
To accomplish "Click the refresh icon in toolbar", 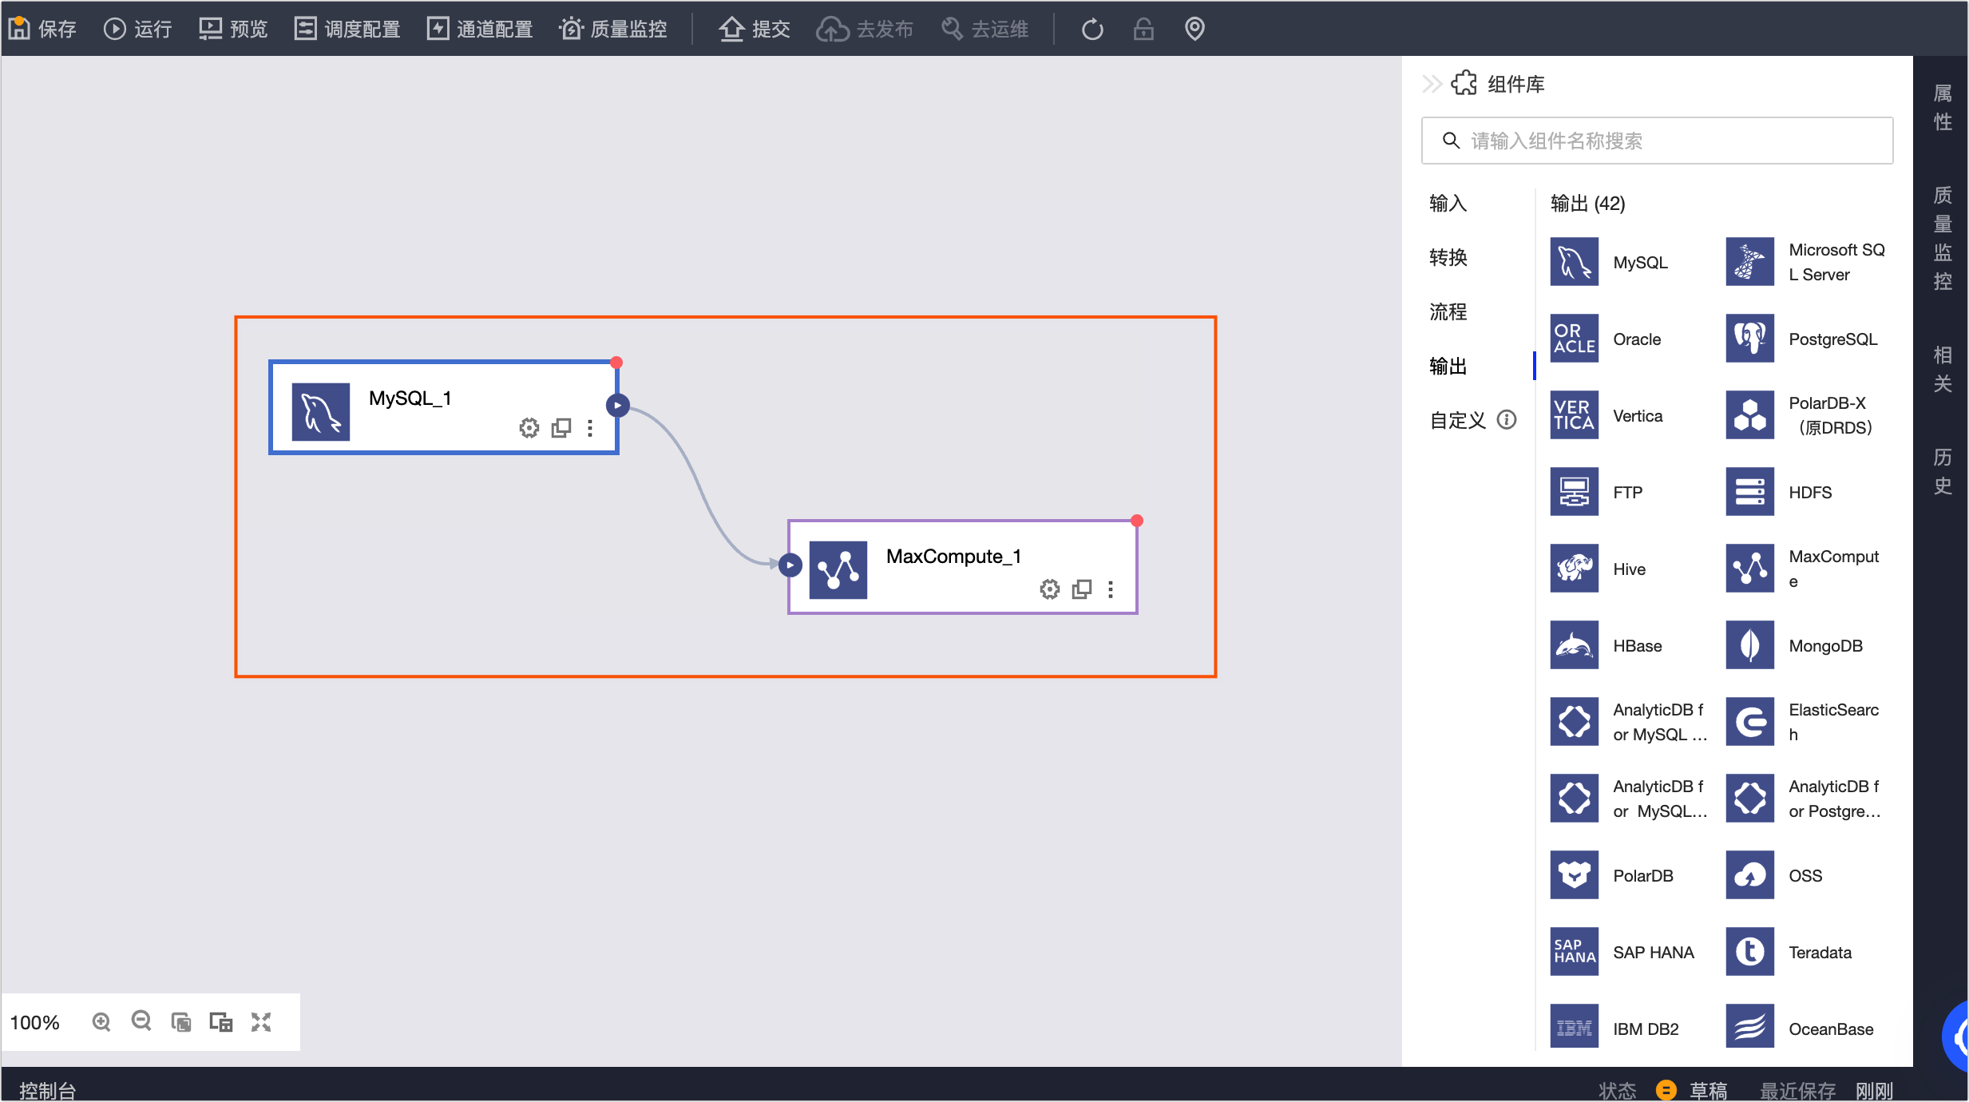I will point(1092,29).
